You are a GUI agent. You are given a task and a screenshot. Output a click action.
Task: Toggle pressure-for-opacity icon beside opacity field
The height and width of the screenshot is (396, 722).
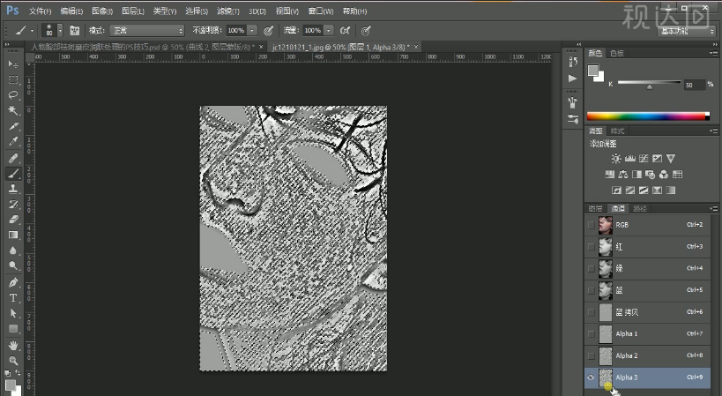tap(269, 31)
